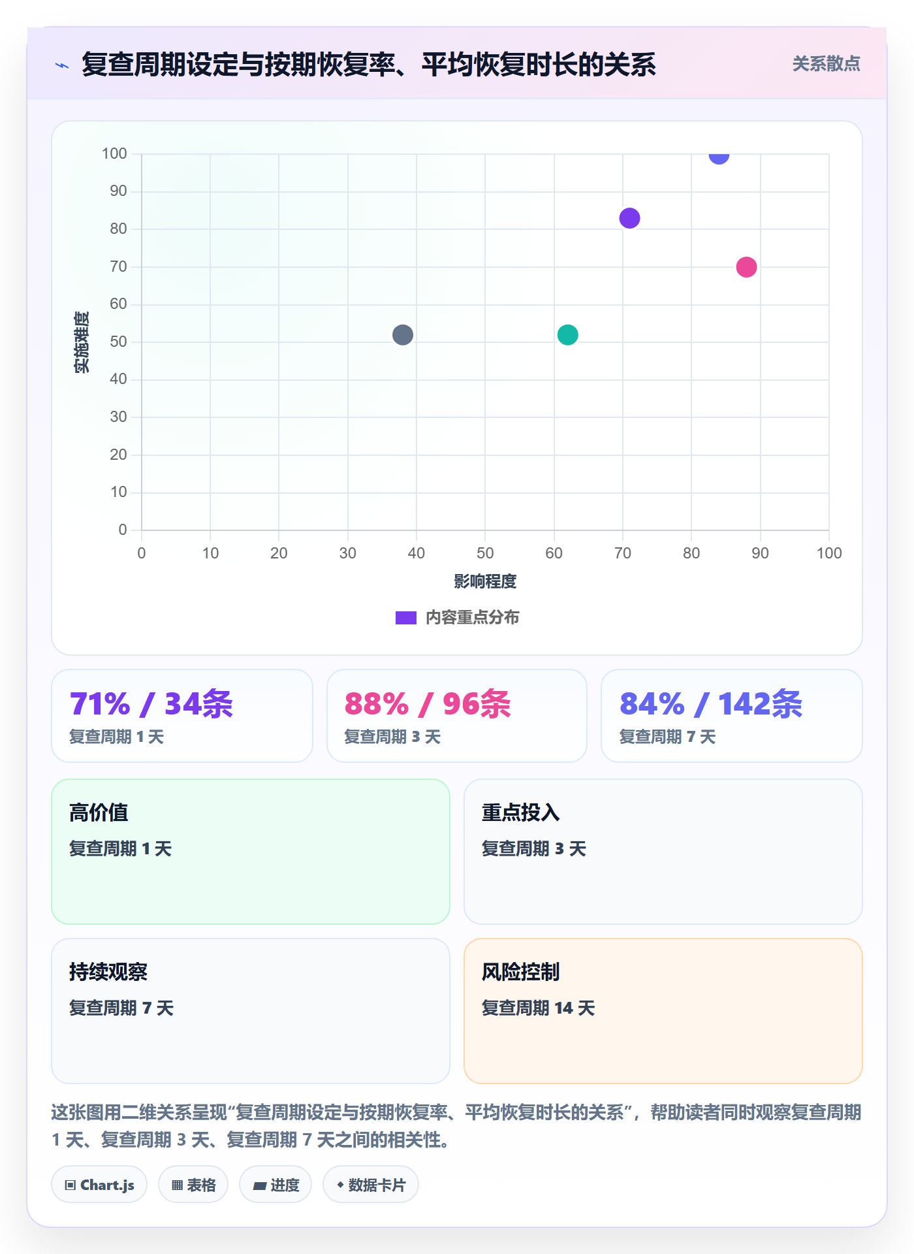Select the 88% / 96条 stat card

(x=457, y=716)
